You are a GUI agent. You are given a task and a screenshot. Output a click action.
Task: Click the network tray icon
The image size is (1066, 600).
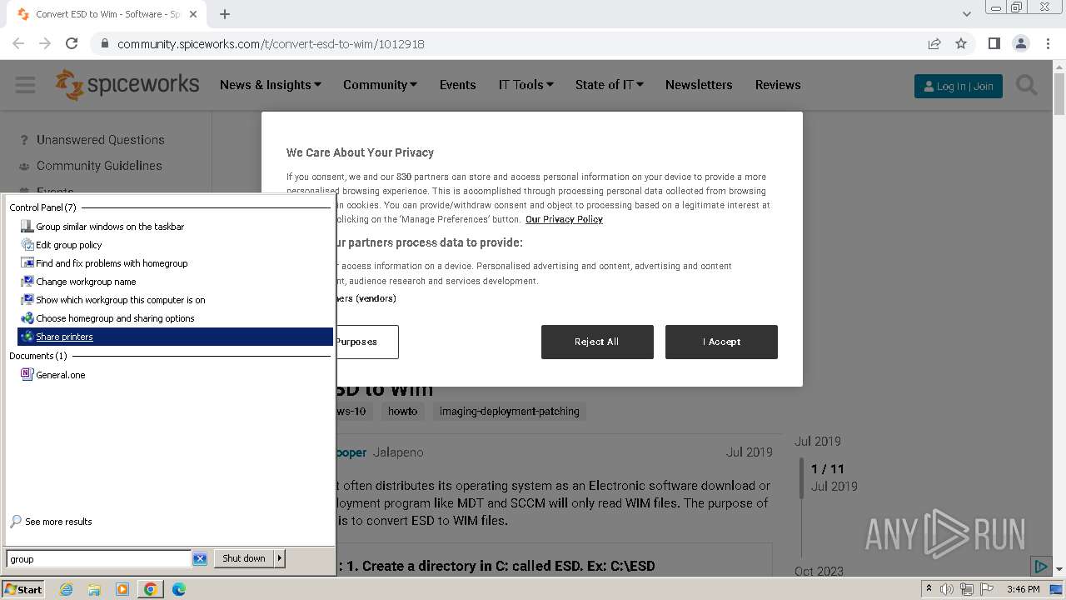967,589
